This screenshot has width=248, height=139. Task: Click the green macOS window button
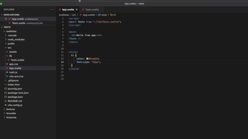(x=1, y=3)
